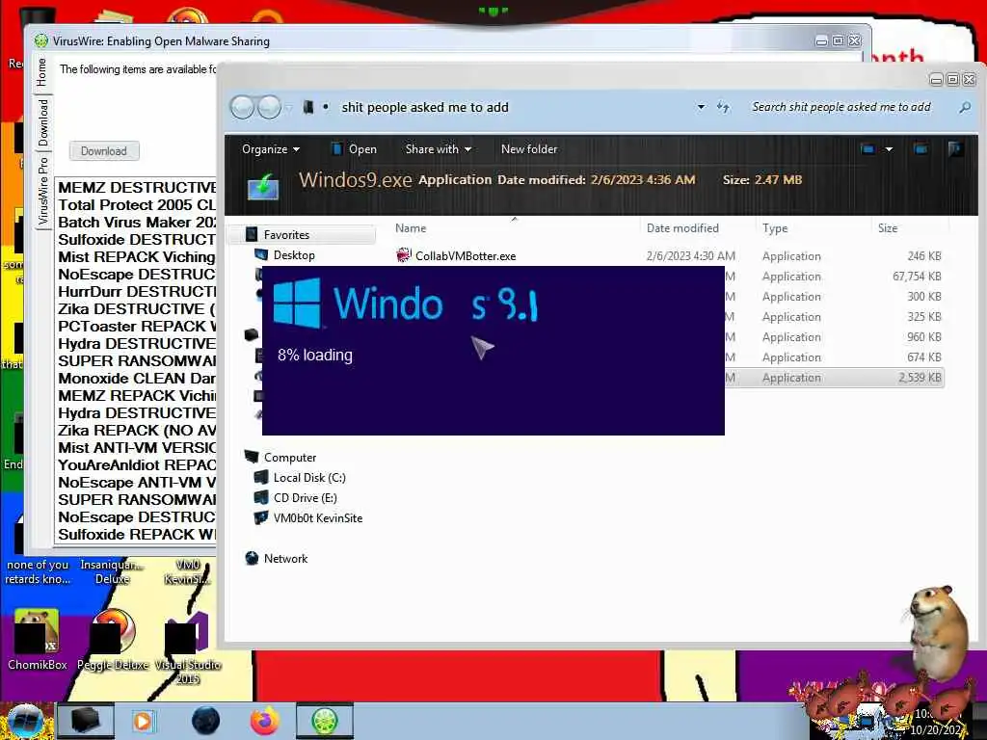Go back in the Explorer window
This screenshot has height=740, width=987.
[242, 108]
